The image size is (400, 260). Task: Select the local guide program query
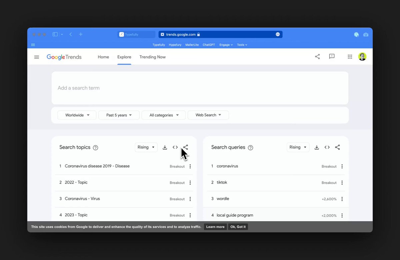click(235, 215)
